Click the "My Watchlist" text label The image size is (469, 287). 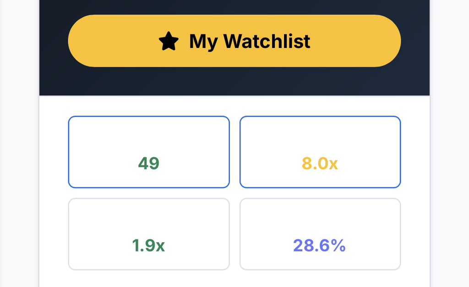[x=250, y=42]
